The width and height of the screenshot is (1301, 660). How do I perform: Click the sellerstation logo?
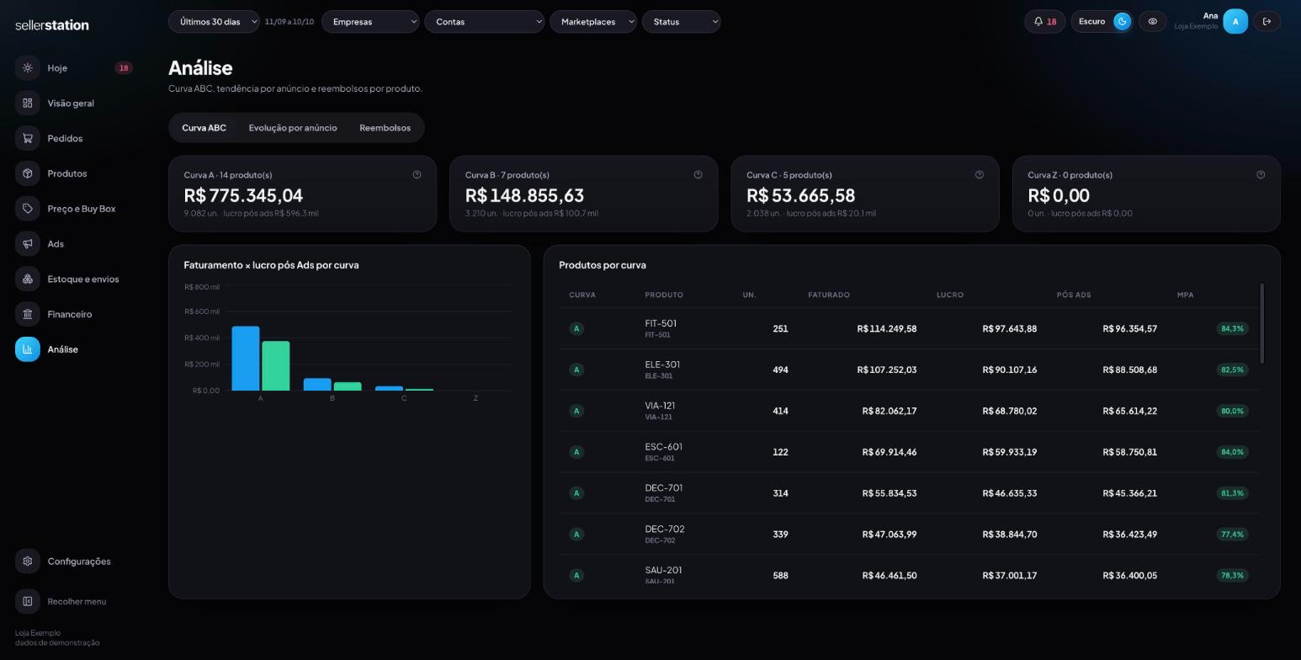tap(52, 25)
